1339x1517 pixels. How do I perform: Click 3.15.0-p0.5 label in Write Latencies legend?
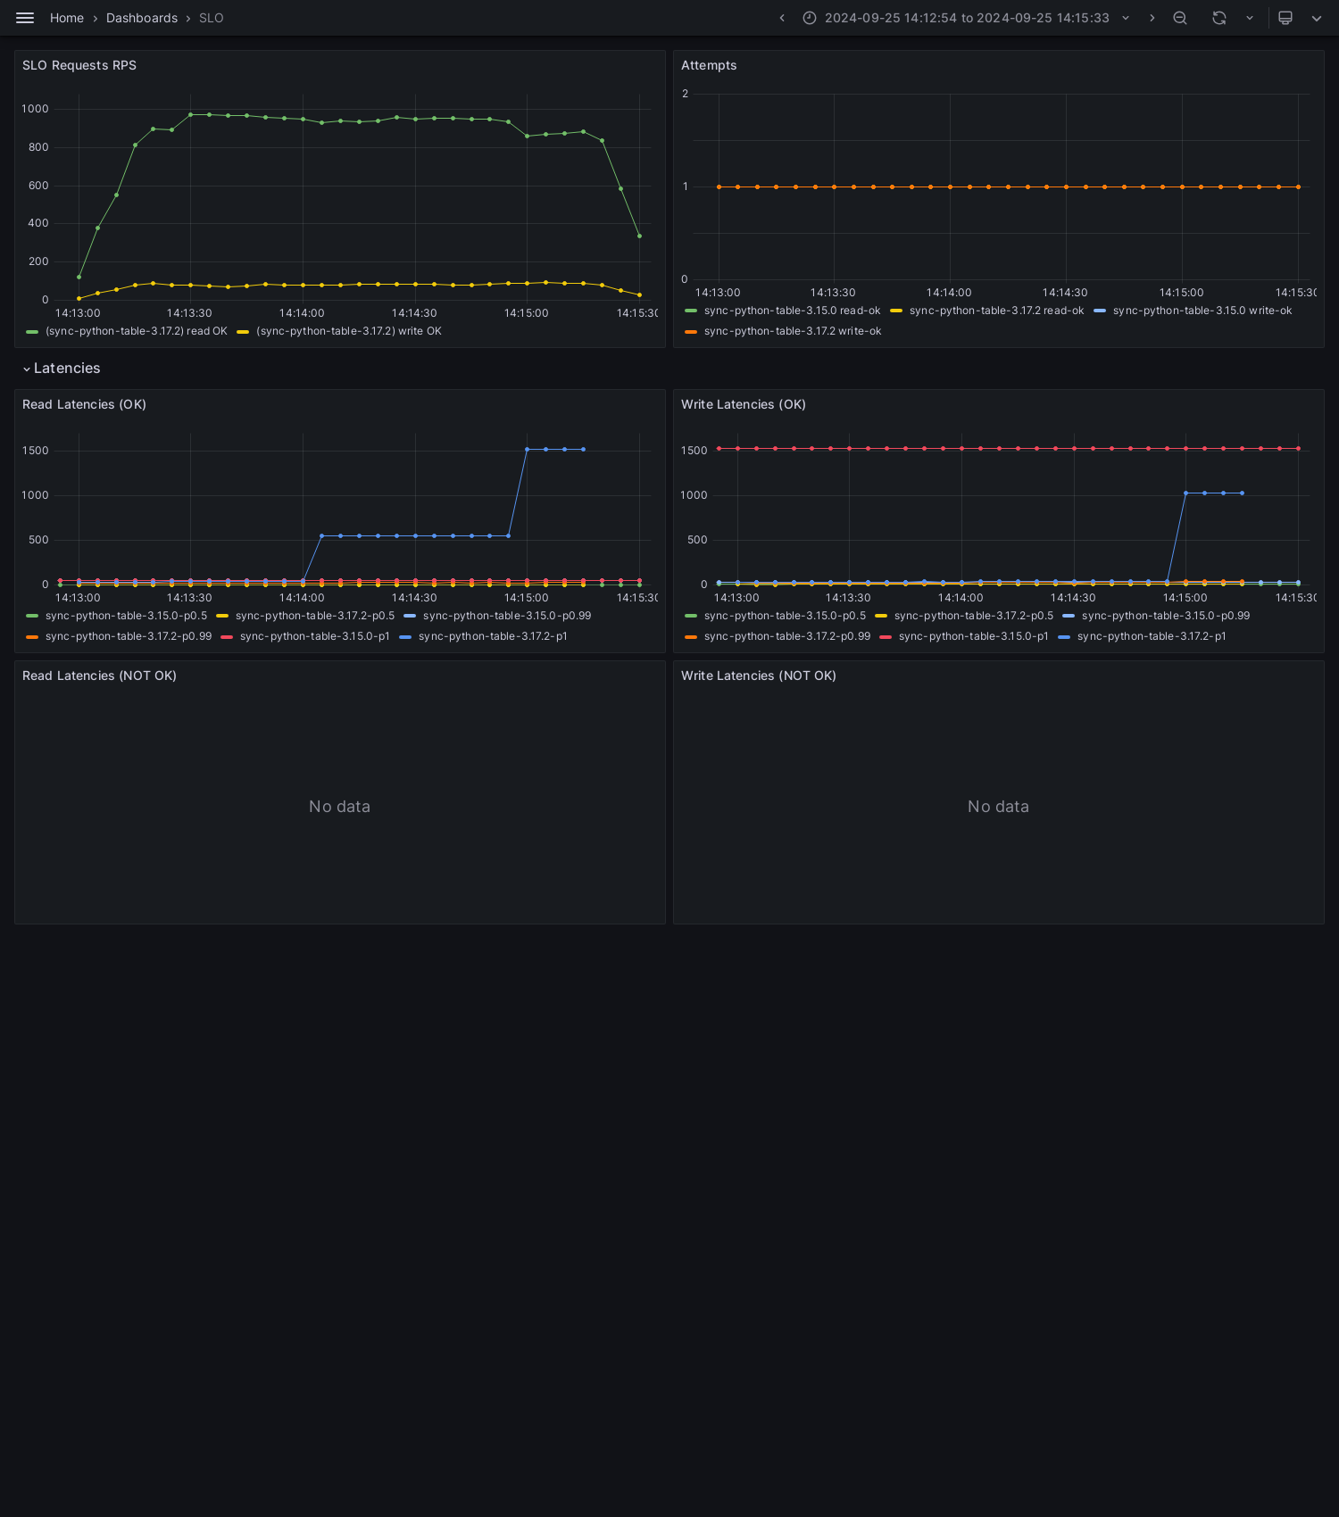(x=785, y=616)
